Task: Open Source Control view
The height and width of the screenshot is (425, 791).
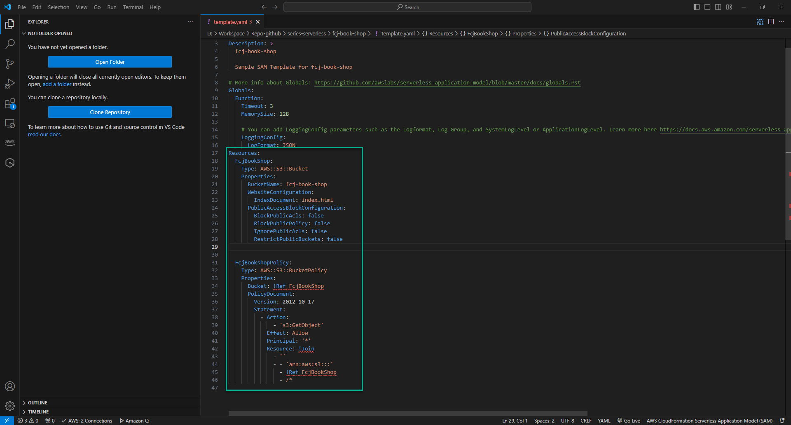Action: (x=10, y=64)
